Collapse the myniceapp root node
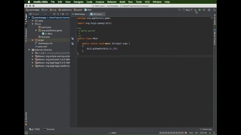Image resolution: width=241 pixels, height=135 pixels. (x=29, y=18)
